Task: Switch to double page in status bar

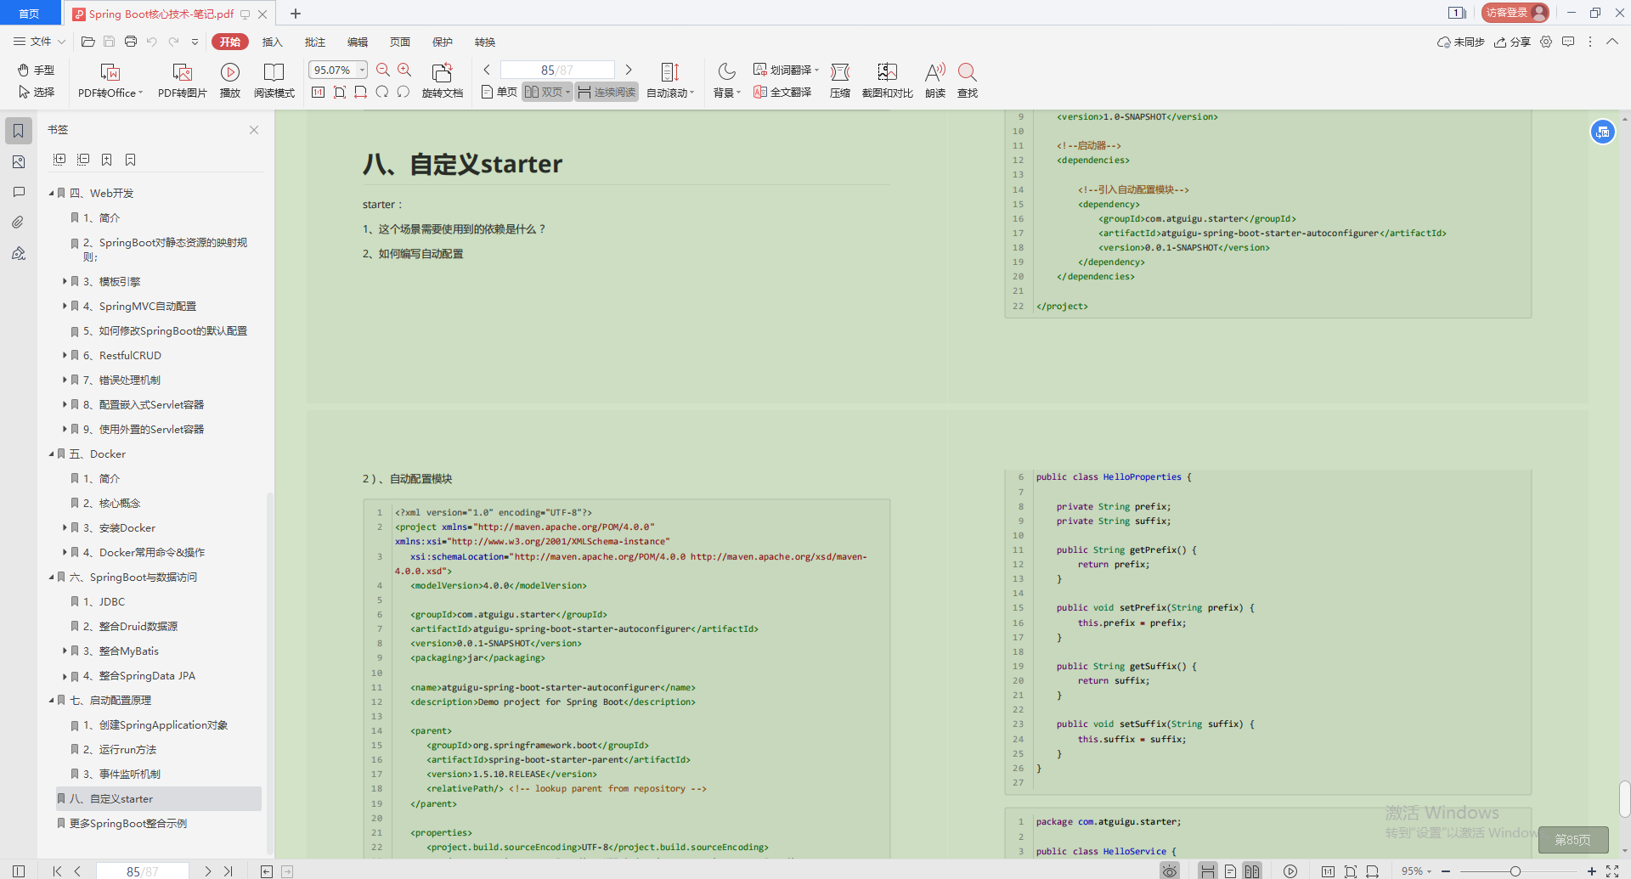Action: [1251, 871]
